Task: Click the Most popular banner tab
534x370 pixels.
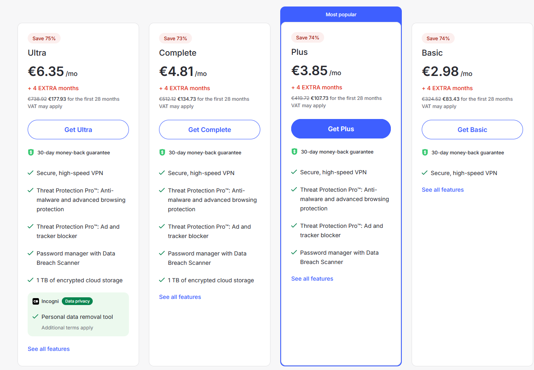Action: click(x=341, y=14)
